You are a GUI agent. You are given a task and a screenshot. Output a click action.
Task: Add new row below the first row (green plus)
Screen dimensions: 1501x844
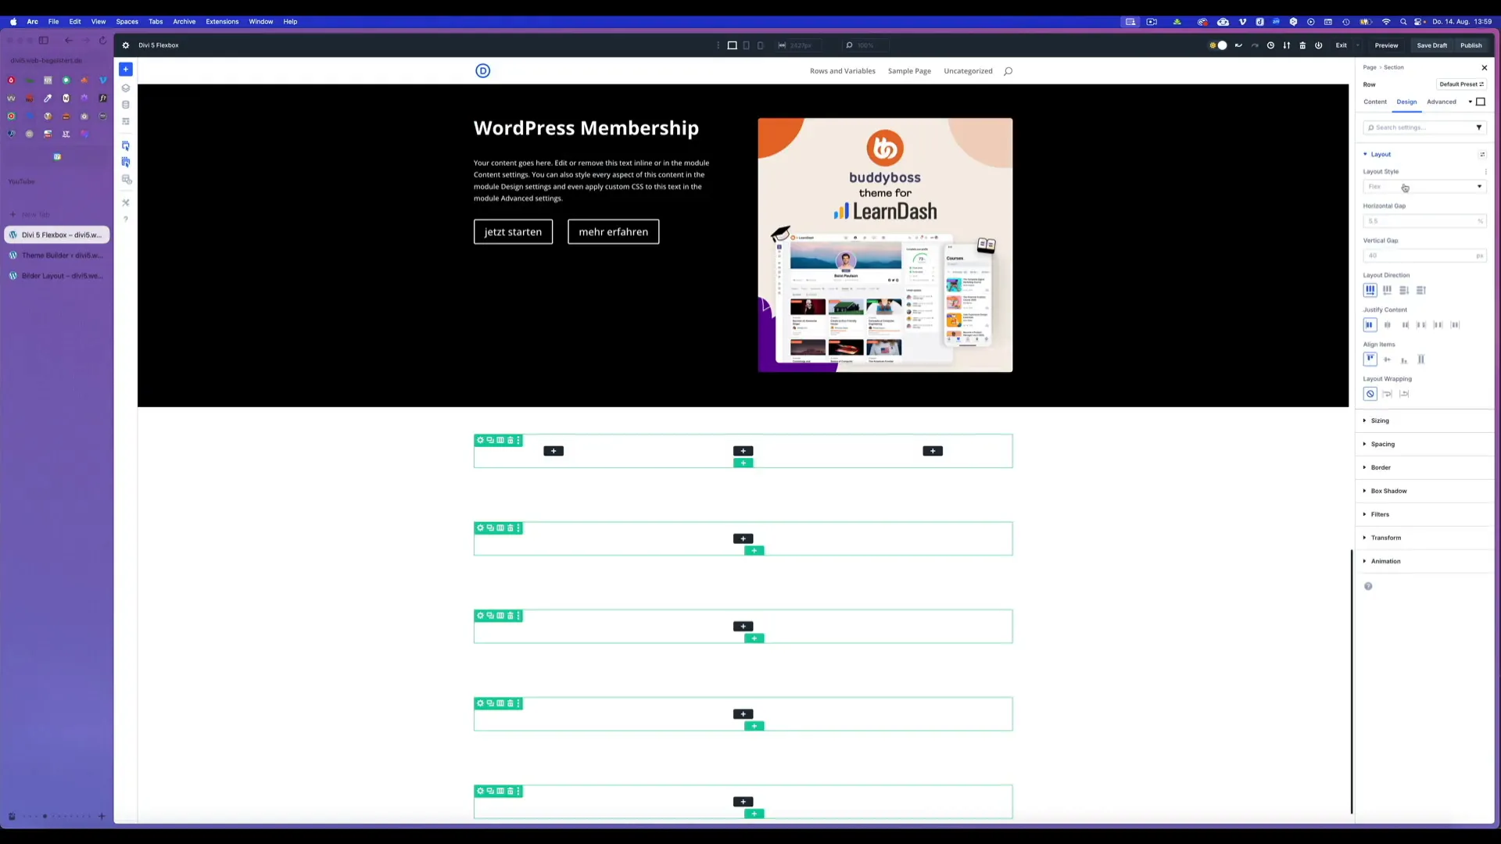(743, 463)
